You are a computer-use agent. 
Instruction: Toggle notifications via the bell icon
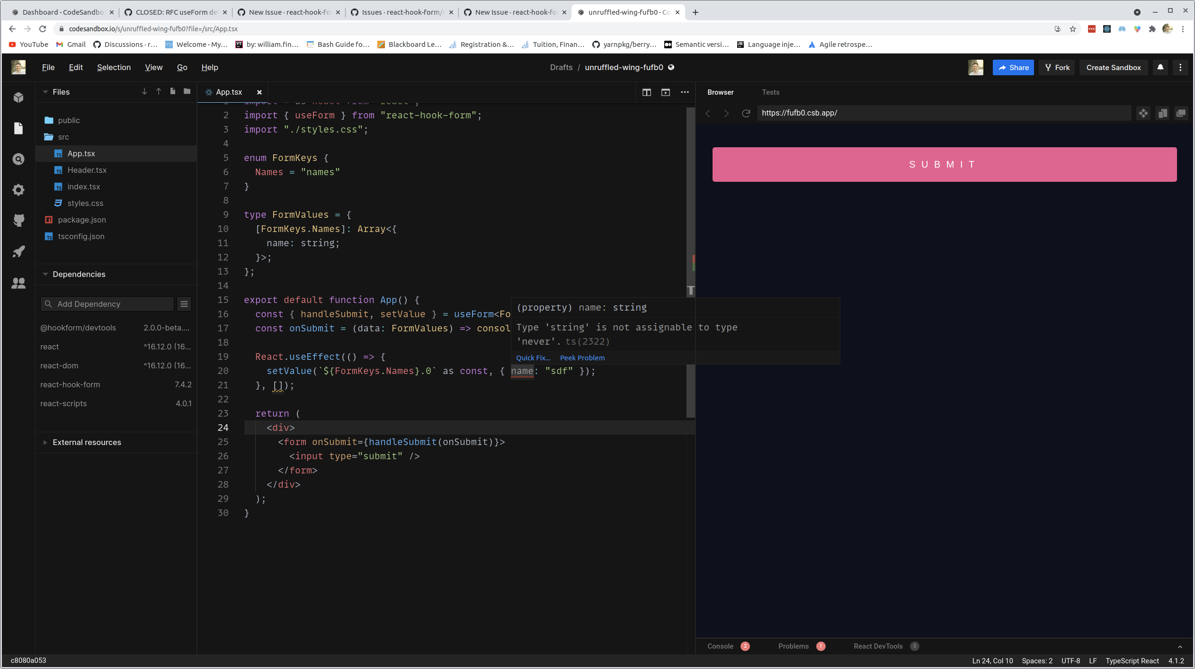pos(1159,67)
